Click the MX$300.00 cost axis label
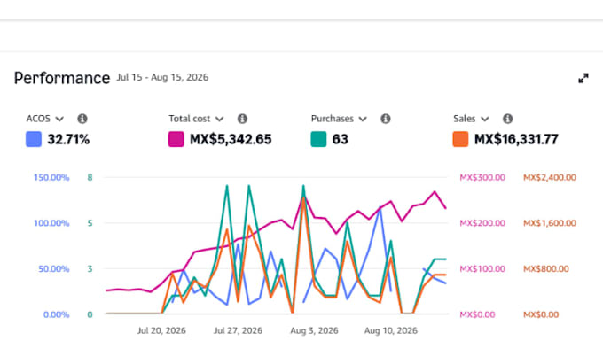 point(482,177)
